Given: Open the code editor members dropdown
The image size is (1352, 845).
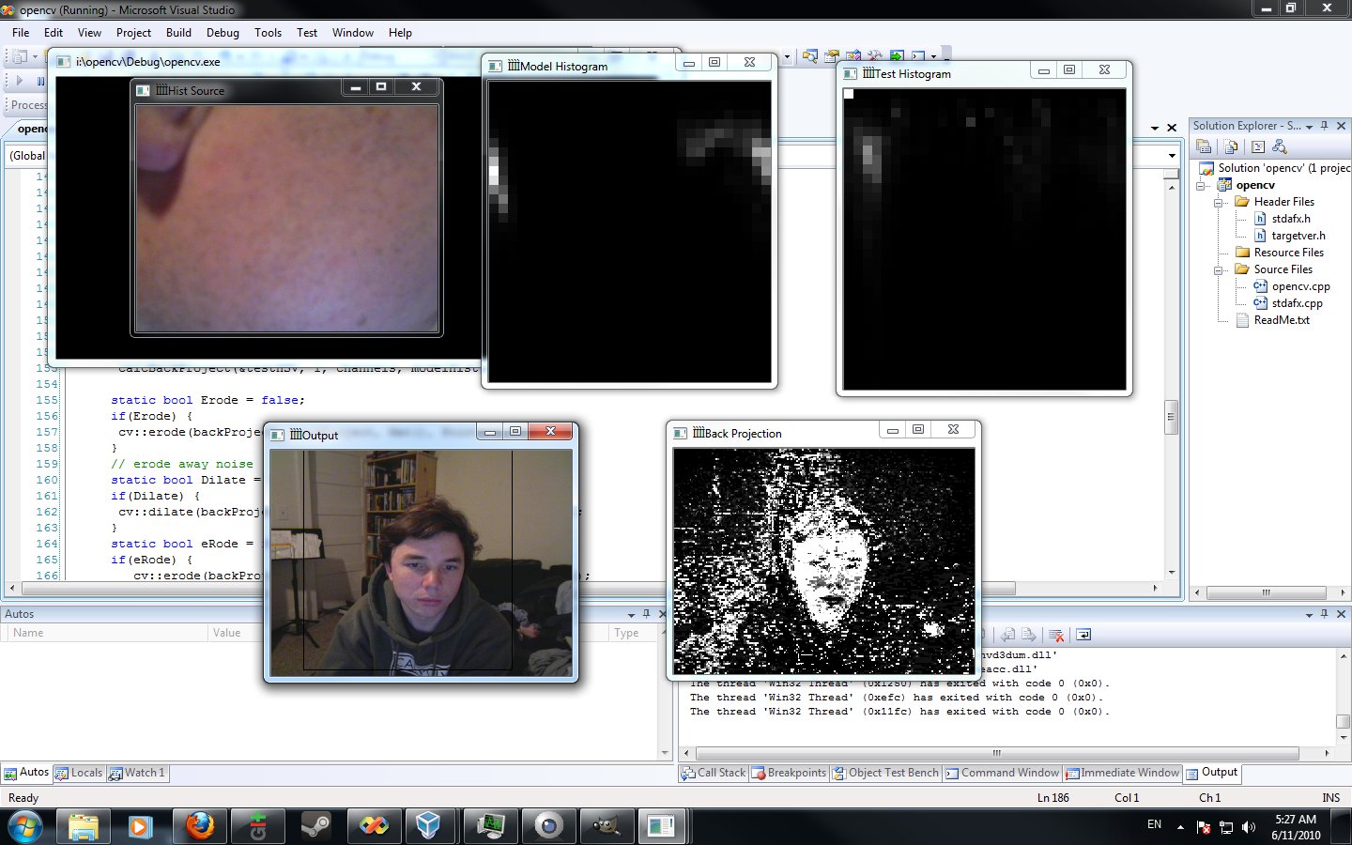Looking at the screenshot, I should (1172, 156).
